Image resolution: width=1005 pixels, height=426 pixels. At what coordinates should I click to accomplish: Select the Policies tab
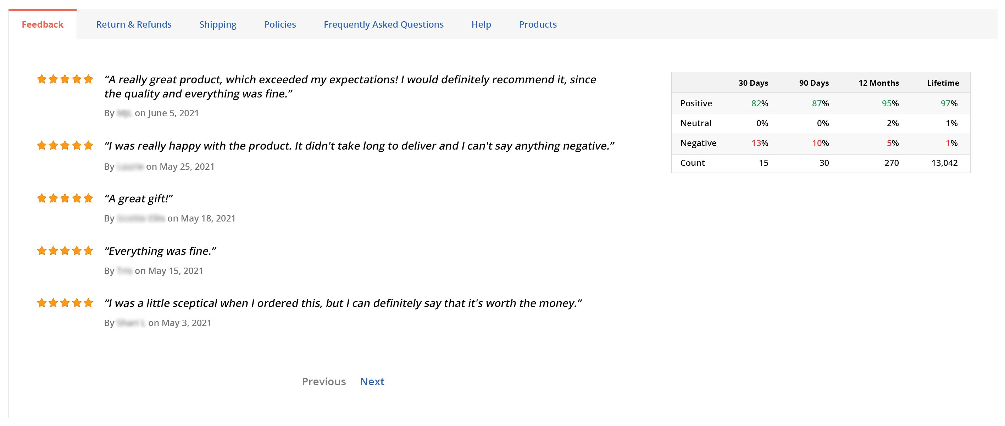280,24
